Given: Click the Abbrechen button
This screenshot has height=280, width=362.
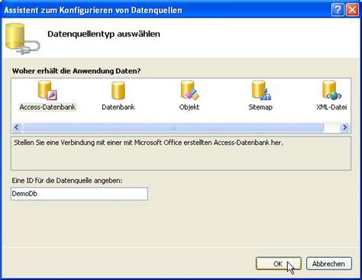Looking at the screenshot, I should [328, 264].
